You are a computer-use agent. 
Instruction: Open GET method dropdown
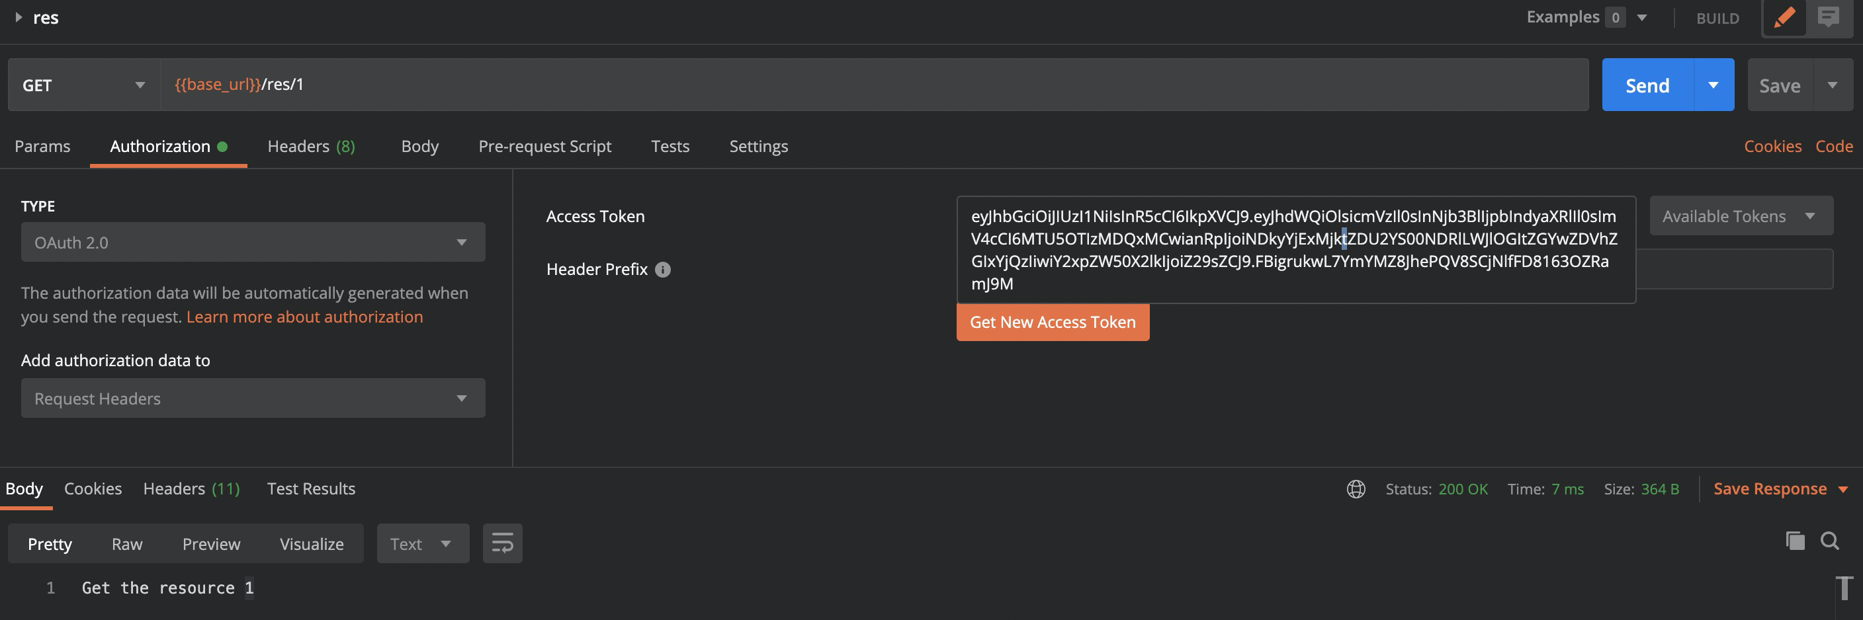pos(84,85)
